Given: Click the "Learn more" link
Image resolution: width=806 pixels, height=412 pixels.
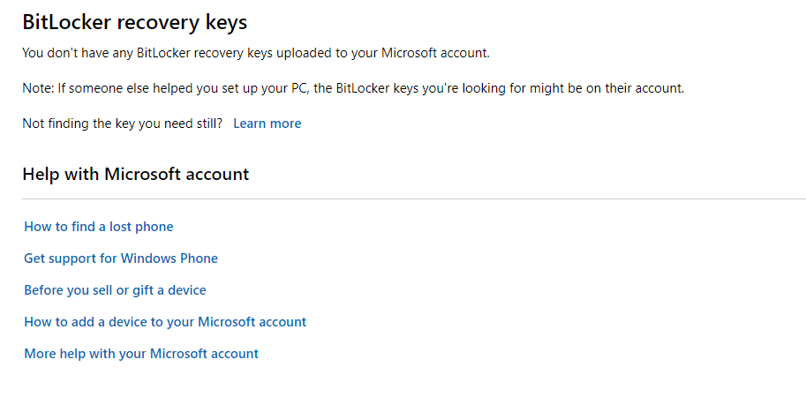Looking at the screenshot, I should [x=267, y=124].
